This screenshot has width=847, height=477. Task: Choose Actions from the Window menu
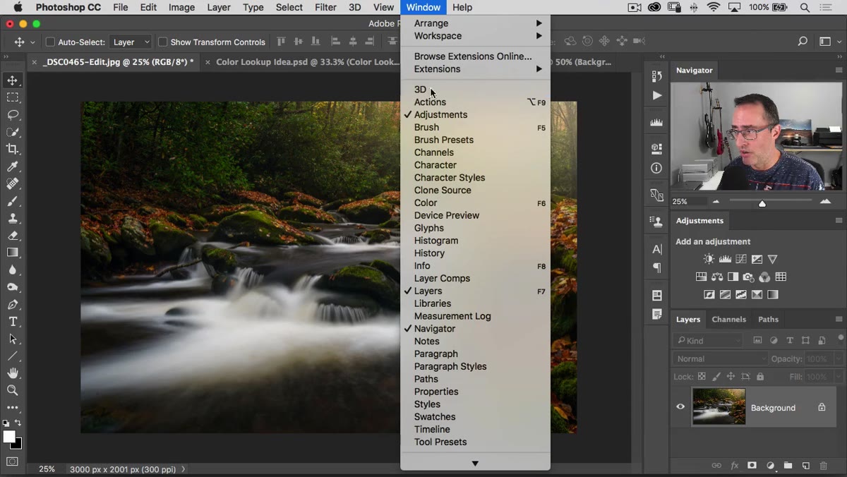[x=475, y=102]
